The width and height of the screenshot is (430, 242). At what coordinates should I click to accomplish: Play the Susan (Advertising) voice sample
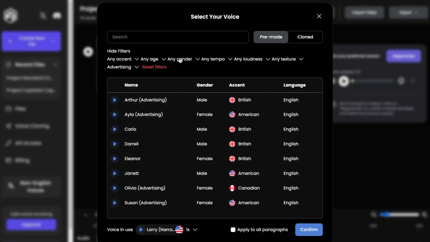(x=114, y=203)
